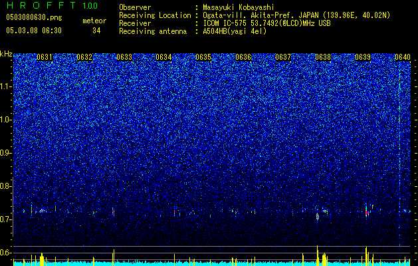418x266 pixels.
Task: Click the 0.6 frequency axis label
Action: (5, 253)
